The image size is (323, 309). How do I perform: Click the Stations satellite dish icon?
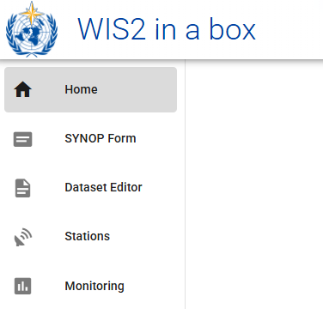tap(22, 237)
